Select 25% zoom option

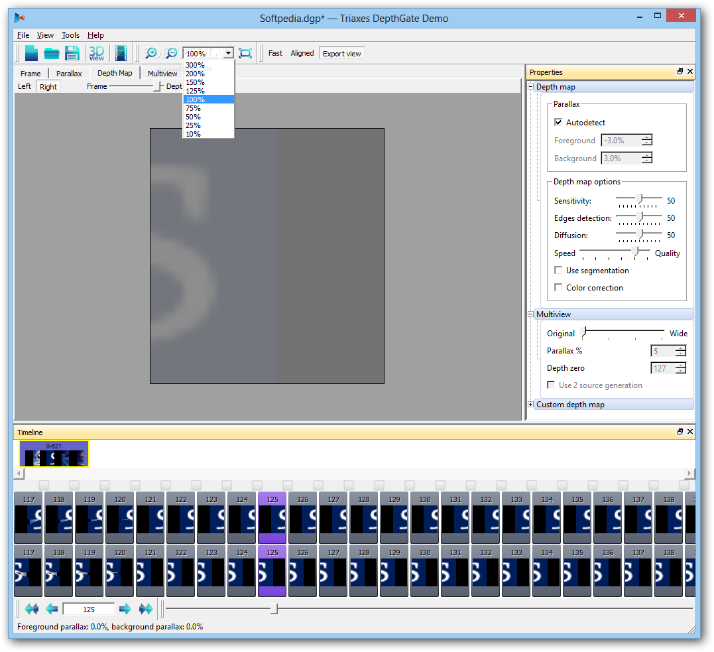pos(209,125)
